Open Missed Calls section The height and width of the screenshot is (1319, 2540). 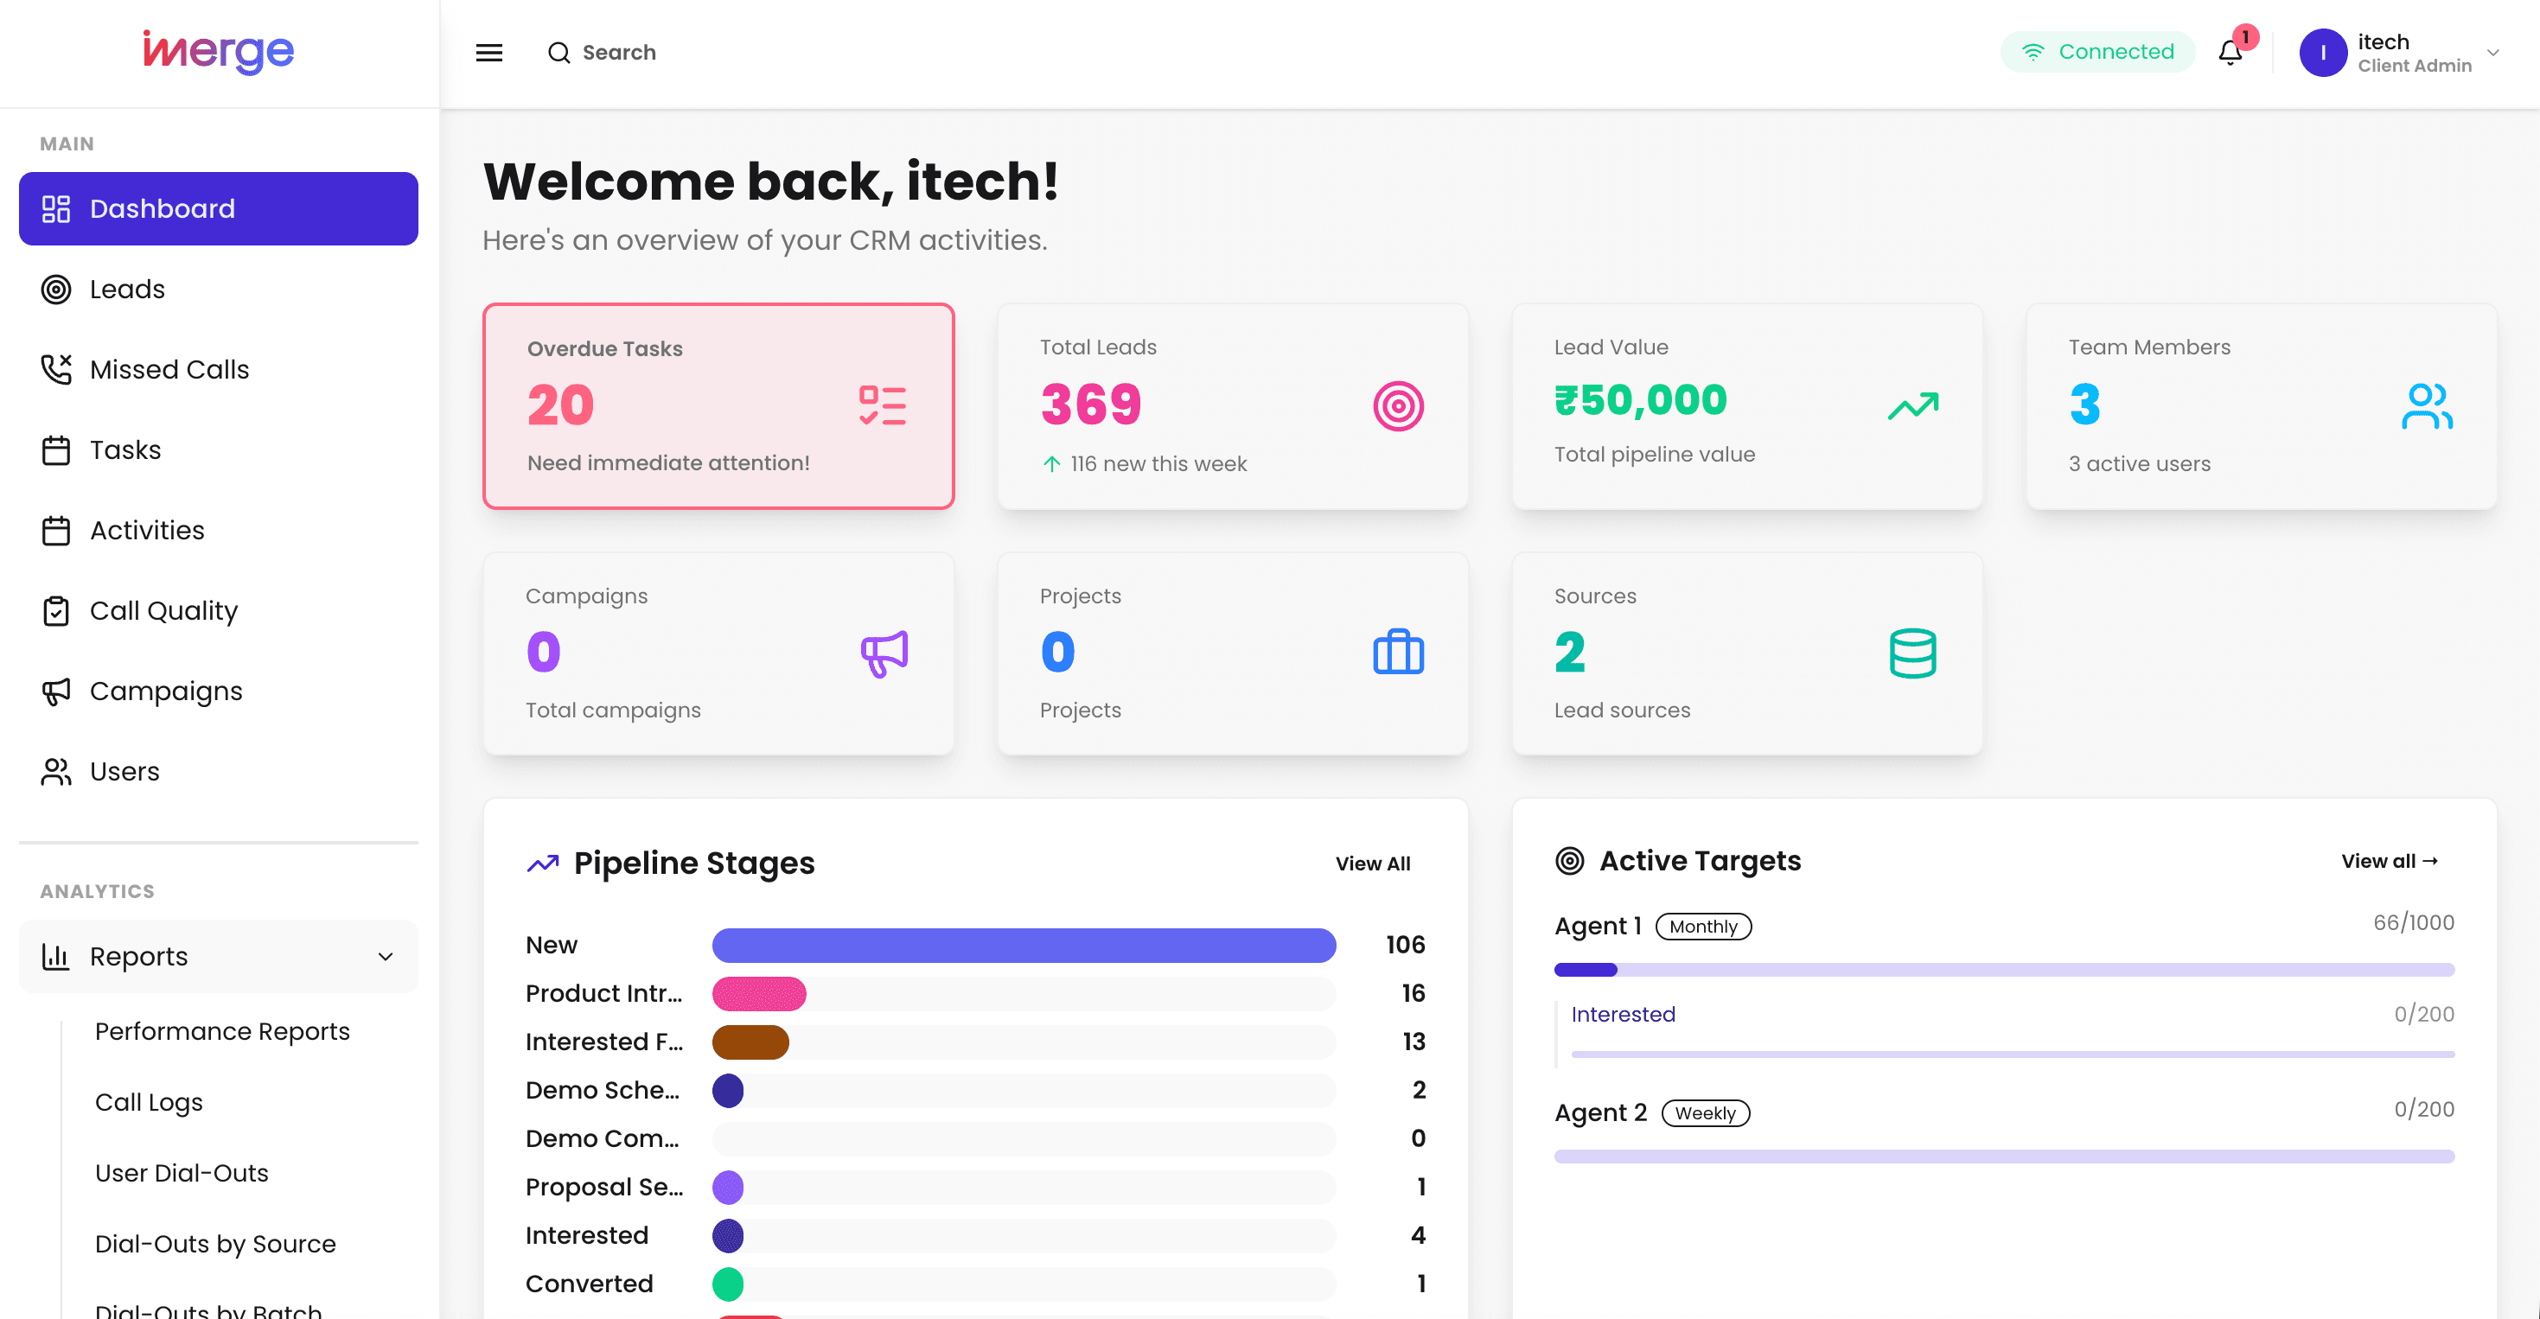218,370
